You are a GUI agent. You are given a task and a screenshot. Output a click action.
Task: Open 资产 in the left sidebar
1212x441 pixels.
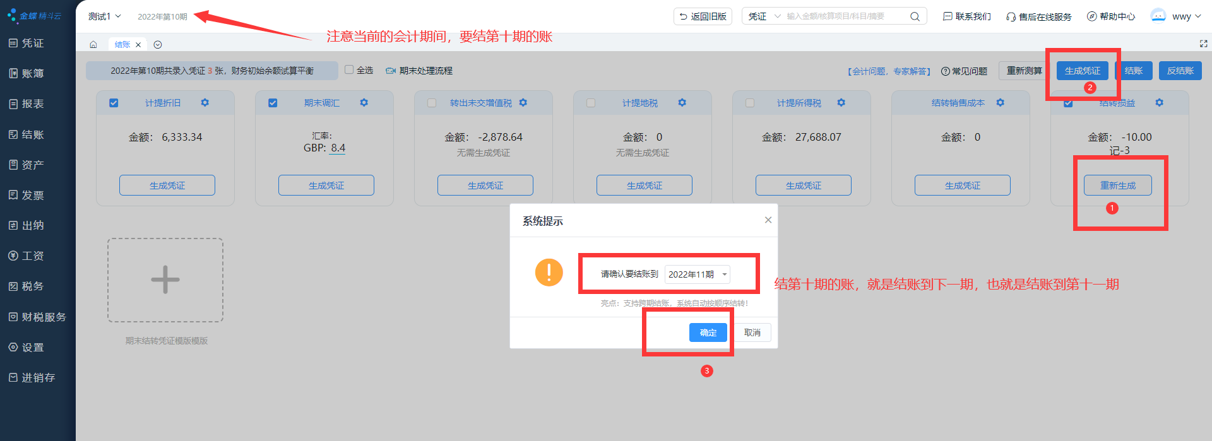(x=33, y=165)
